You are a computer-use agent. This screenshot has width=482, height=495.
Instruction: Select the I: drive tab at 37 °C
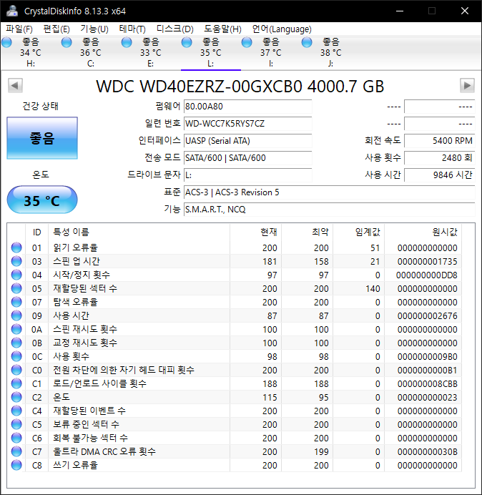coord(270,52)
